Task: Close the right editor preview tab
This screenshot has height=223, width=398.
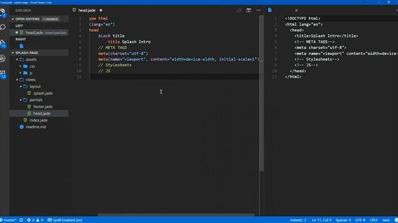Action: pyautogui.click(x=296, y=11)
